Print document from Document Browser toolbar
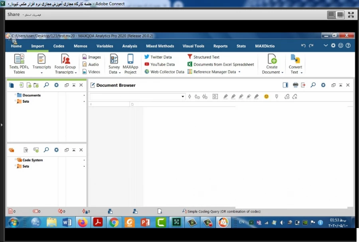Image resolution: width=359 pixels, height=242 pixels. tap(295, 85)
